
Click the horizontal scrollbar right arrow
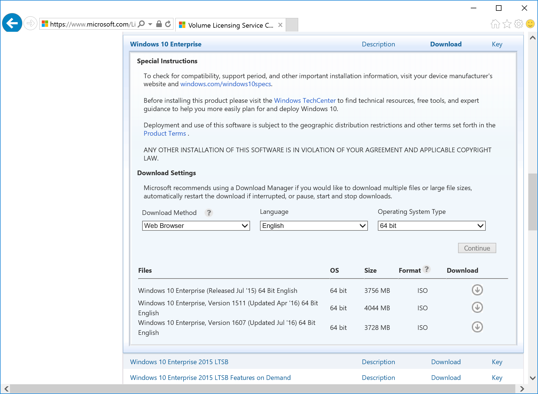pos(522,389)
